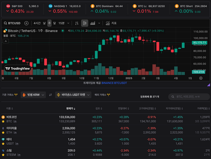Viewport: 211px width, 159px height.
Task: Switch to the 4시간 timeframe
Action: (x=37, y=23)
